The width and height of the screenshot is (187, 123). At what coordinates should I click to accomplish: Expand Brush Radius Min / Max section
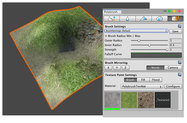[106, 36]
